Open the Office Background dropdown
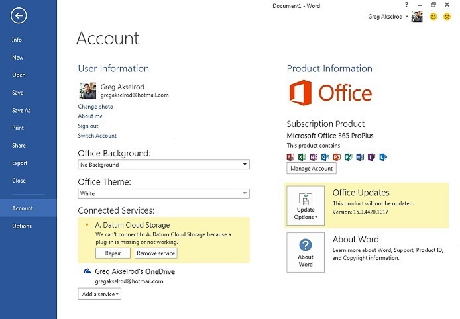The image size is (460, 319). point(164,165)
